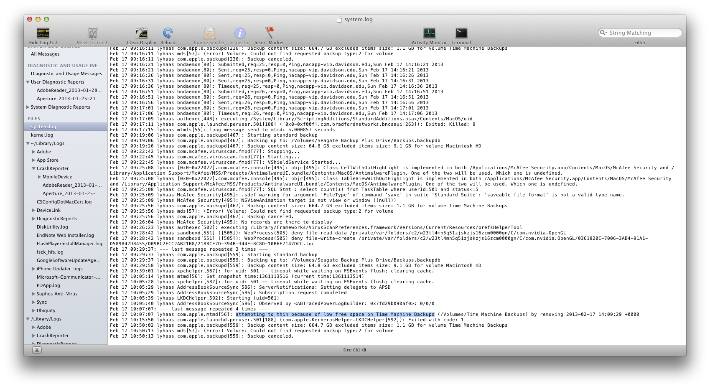Expand the DeviceLink folder
710x389 pixels.
[x=34, y=210]
